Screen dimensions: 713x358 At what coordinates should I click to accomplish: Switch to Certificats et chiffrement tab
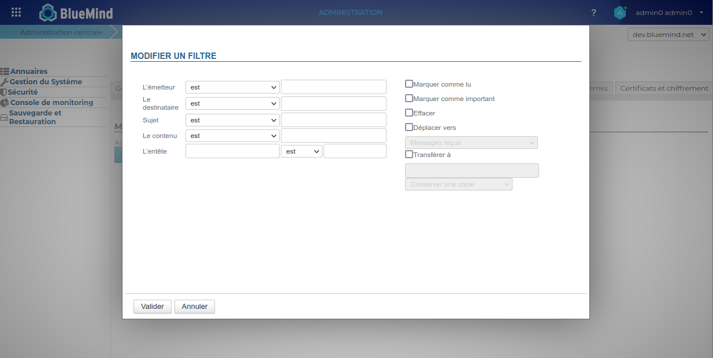tap(664, 88)
